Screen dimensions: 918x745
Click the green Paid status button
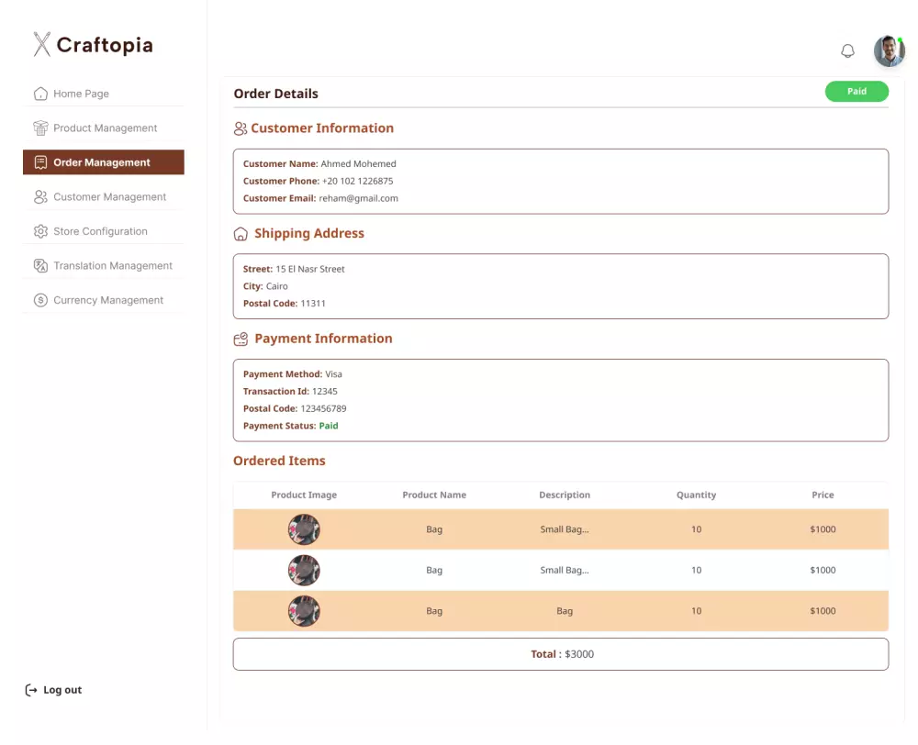tap(856, 91)
